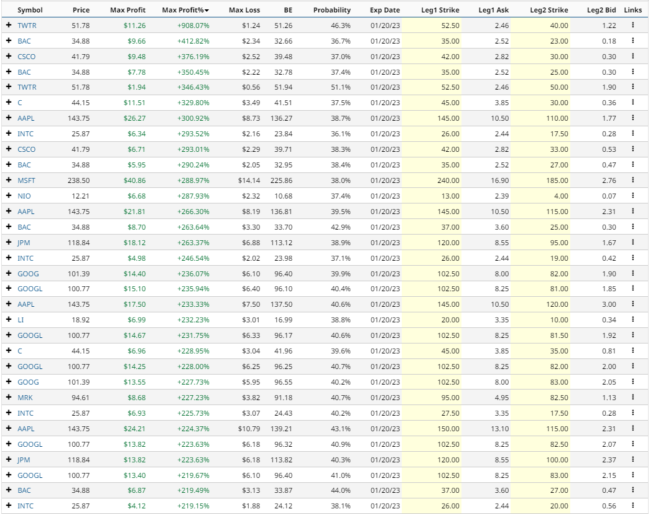Open links menu for GOOG +236.07% row
The image size is (653, 514).
632,273
